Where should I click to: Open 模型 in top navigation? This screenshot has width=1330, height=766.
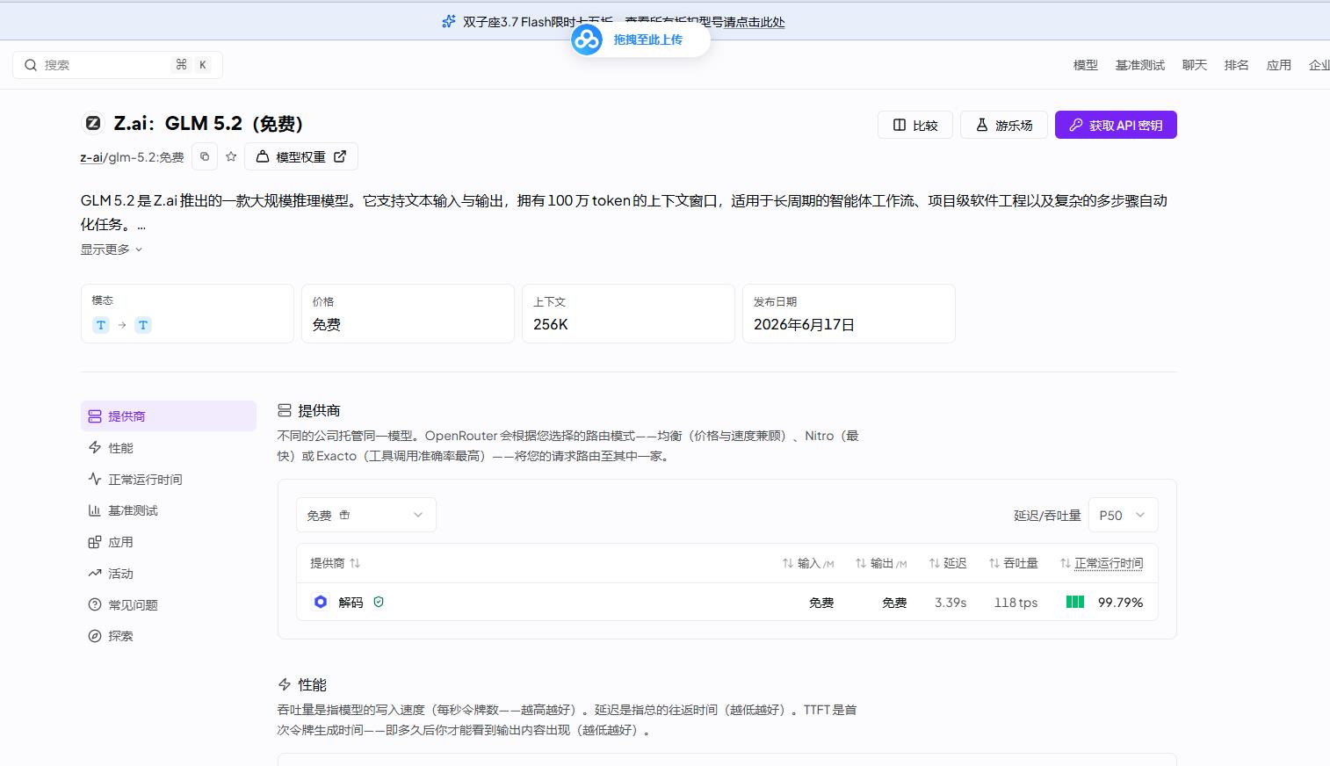pyautogui.click(x=1086, y=65)
